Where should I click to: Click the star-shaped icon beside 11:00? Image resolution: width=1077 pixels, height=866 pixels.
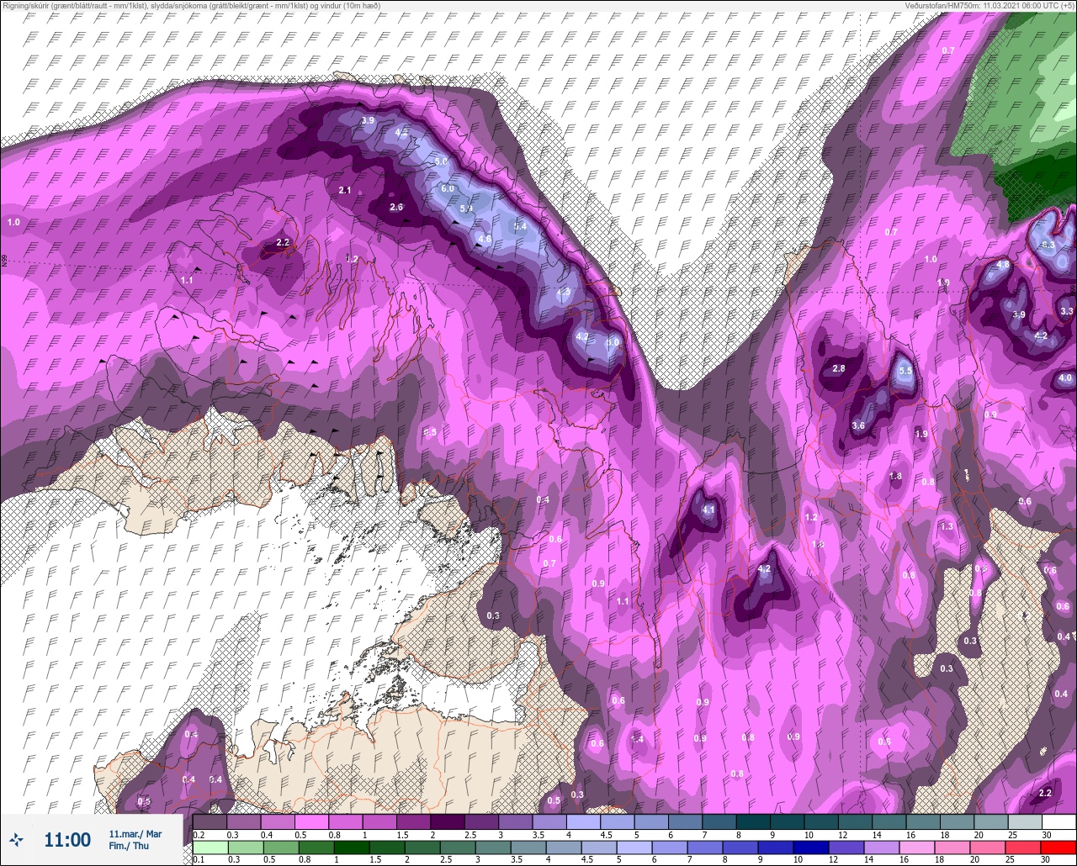(16, 839)
